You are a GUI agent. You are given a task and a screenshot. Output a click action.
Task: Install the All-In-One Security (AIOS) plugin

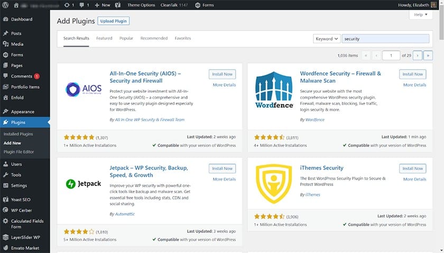coord(223,74)
